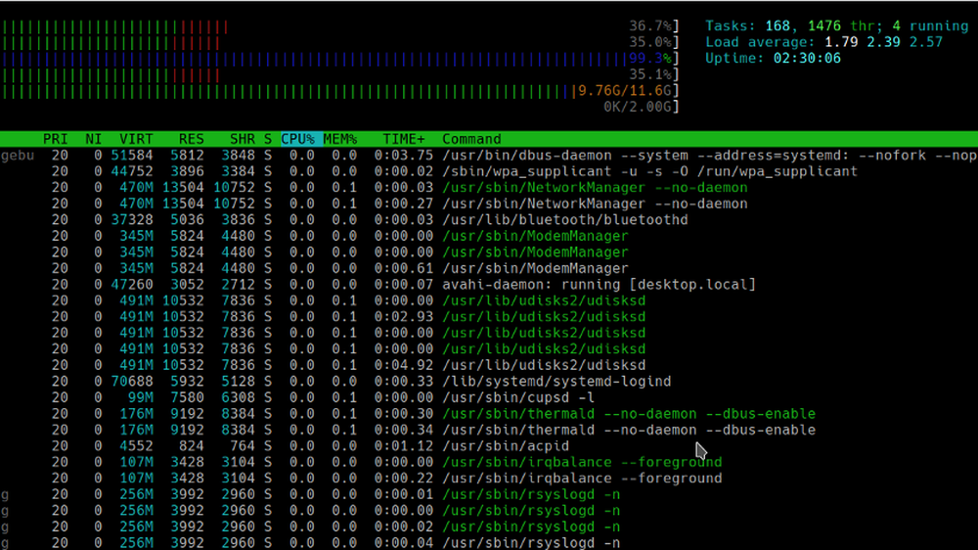
Task: Click VIRT value 99M in the cupsd row
Action: point(140,397)
